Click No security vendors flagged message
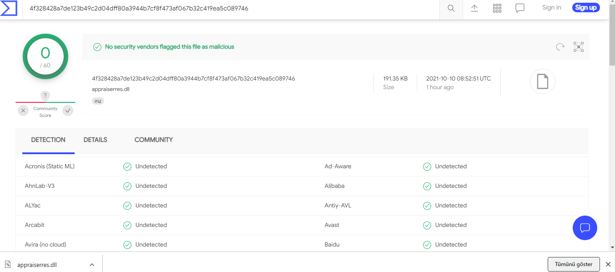 coord(170,47)
